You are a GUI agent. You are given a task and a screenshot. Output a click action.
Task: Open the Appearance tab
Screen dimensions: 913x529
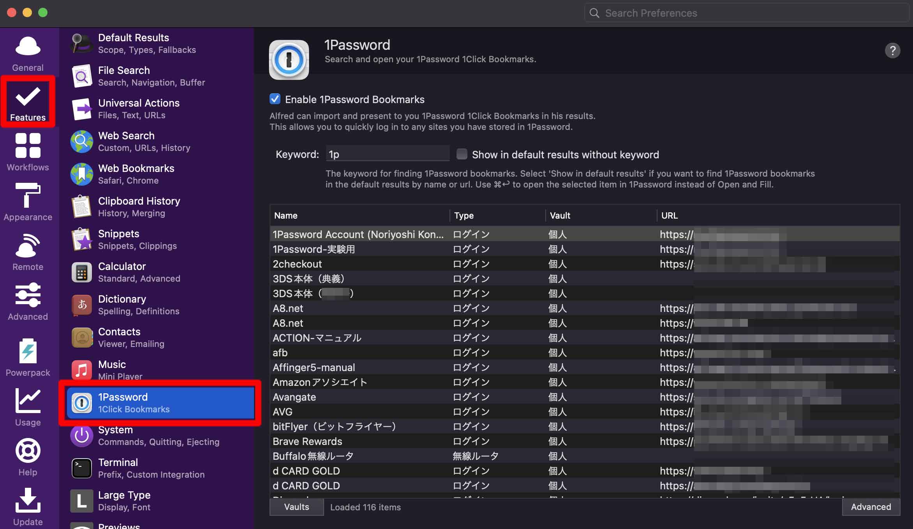pyautogui.click(x=28, y=203)
